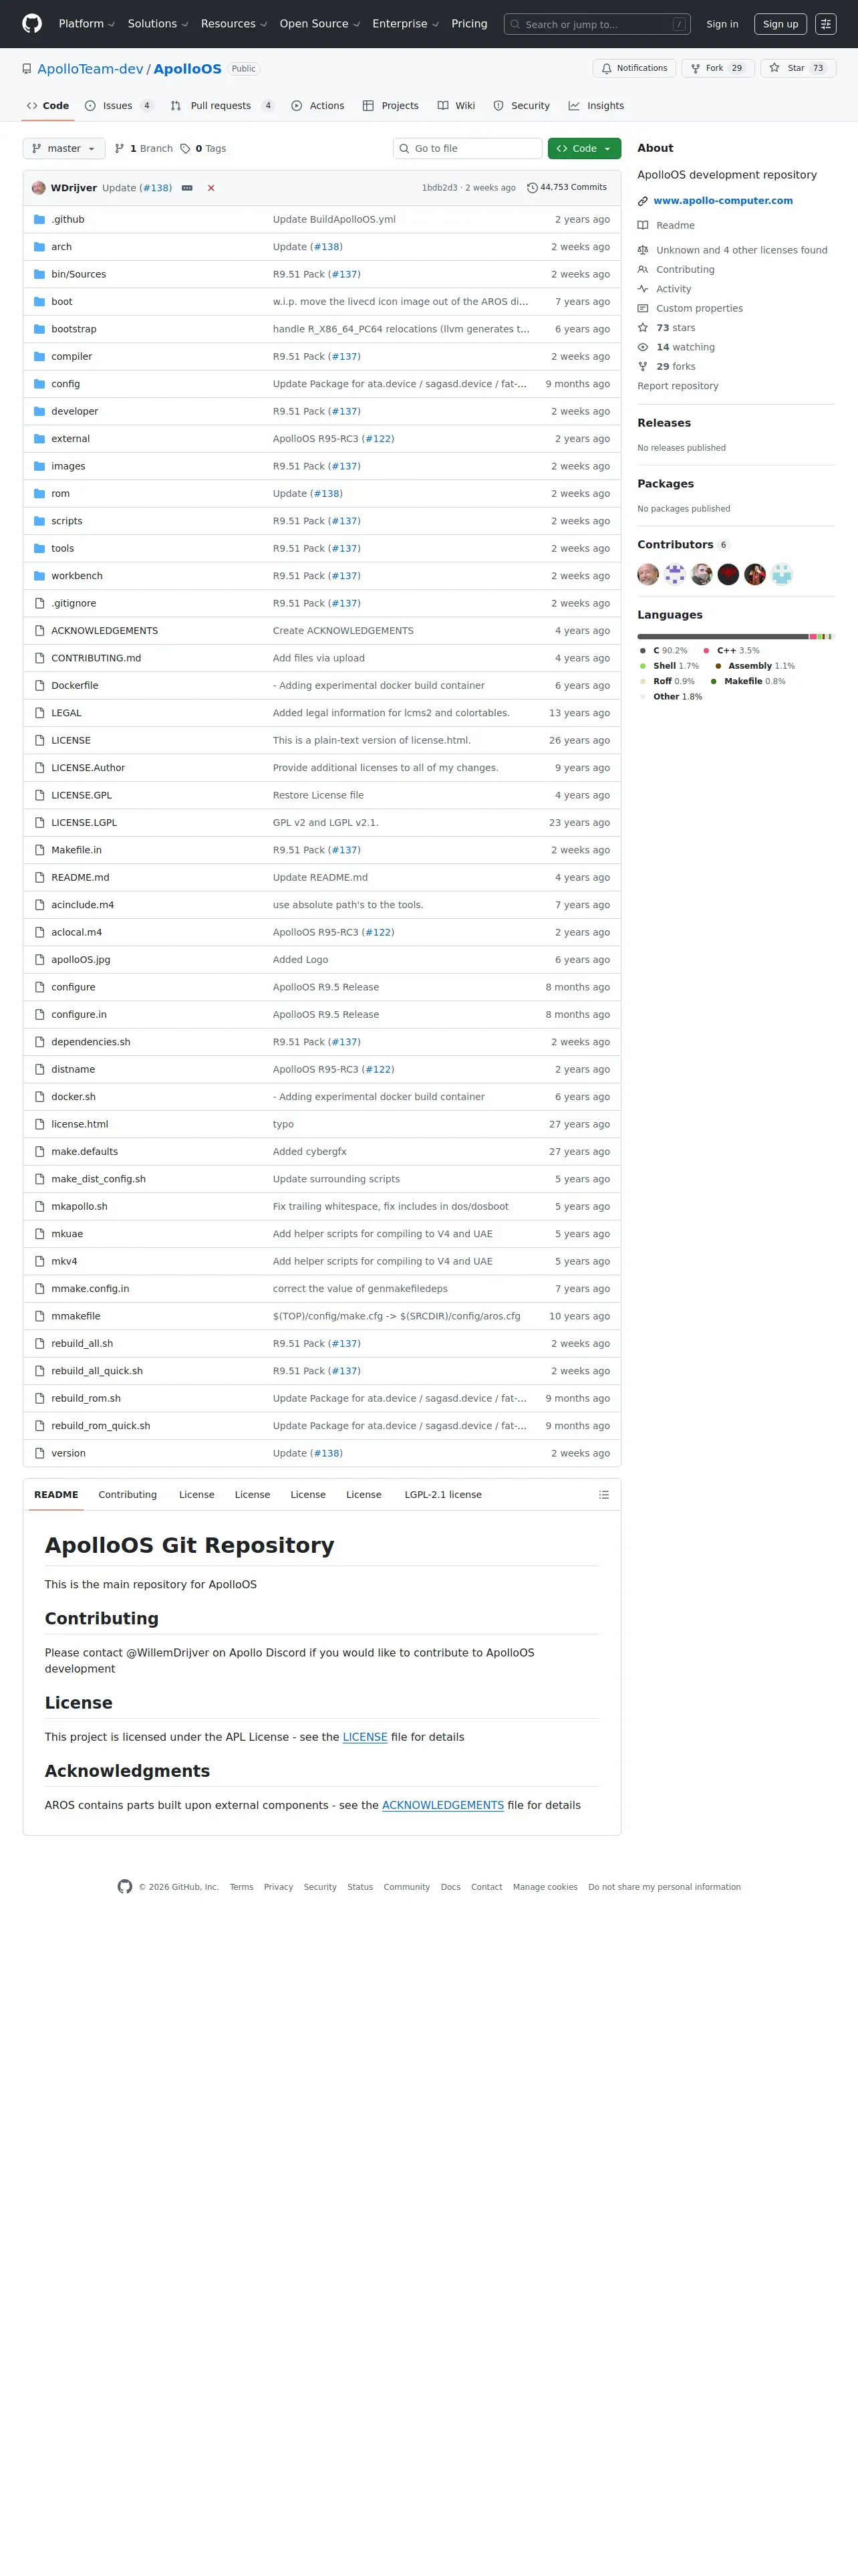Click Report repository link
858x2576 pixels.
coord(677,386)
